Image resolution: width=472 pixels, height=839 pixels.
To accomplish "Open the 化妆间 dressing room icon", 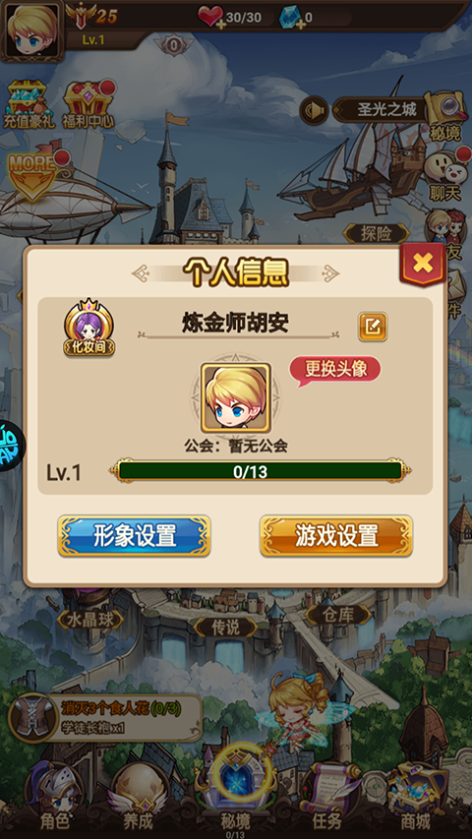I will tap(88, 327).
